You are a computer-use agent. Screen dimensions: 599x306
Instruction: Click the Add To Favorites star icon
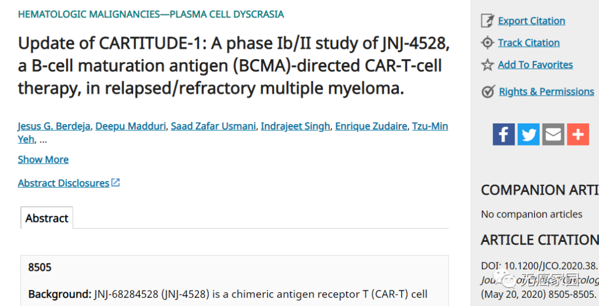(487, 65)
